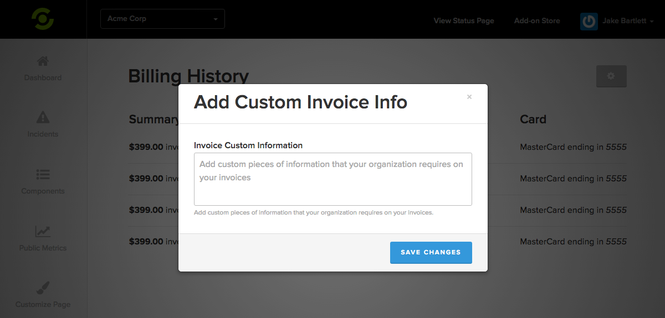Screen dimensions: 665x318
Task: Open Incidents via warning triangle icon
Action: pyautogui.click(x=43, y=117)
